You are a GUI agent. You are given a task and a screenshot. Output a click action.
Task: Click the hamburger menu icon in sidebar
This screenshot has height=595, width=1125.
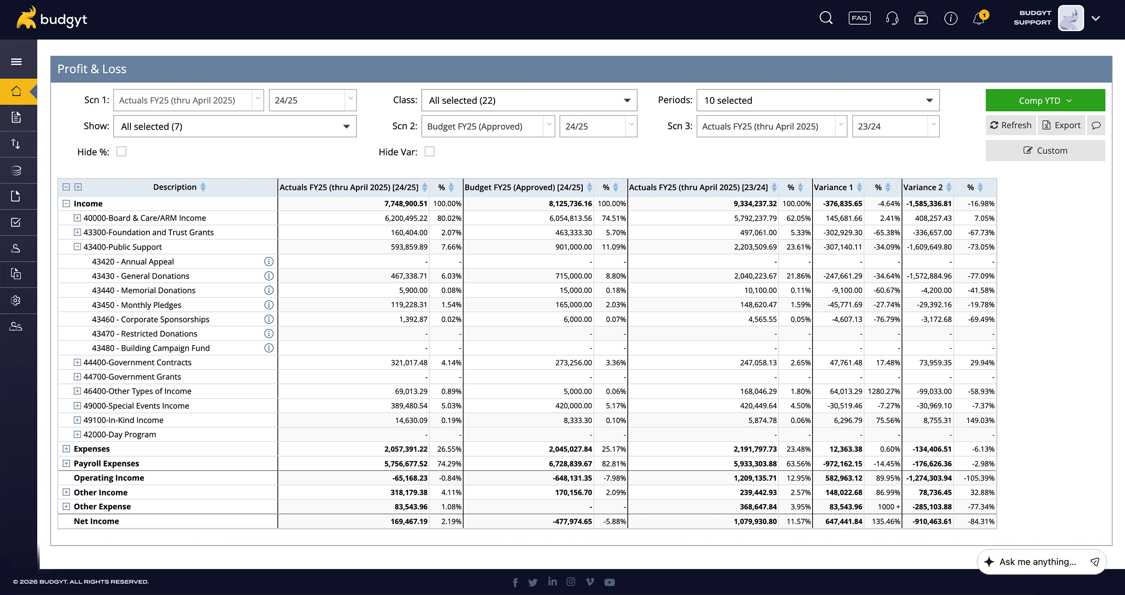pos(16,62)
